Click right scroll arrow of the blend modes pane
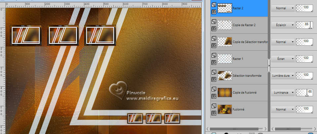 (x=315, y=129)
